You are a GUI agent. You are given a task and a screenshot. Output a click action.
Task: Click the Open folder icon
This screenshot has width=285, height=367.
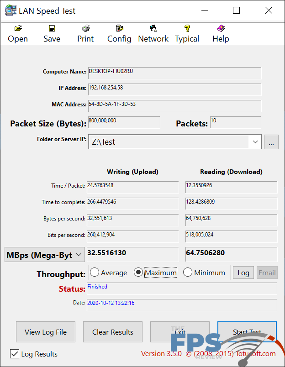pos(18,28)
